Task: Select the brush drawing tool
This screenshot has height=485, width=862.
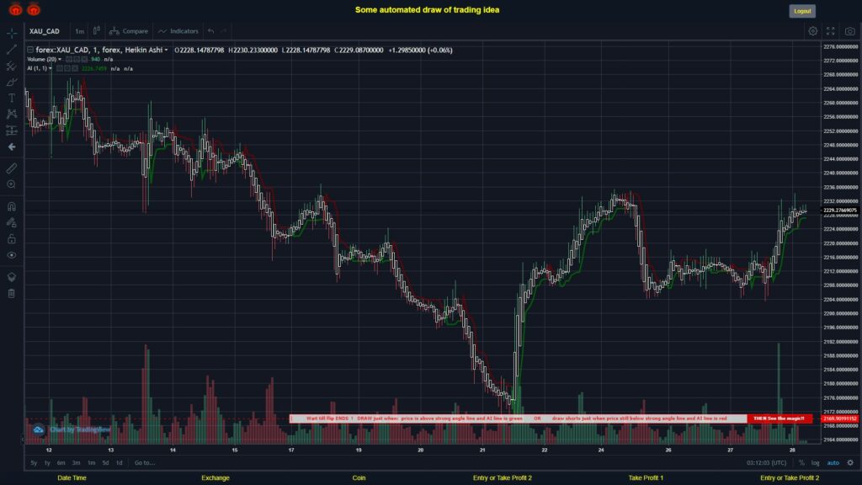Action: click(x=12, y=82)
